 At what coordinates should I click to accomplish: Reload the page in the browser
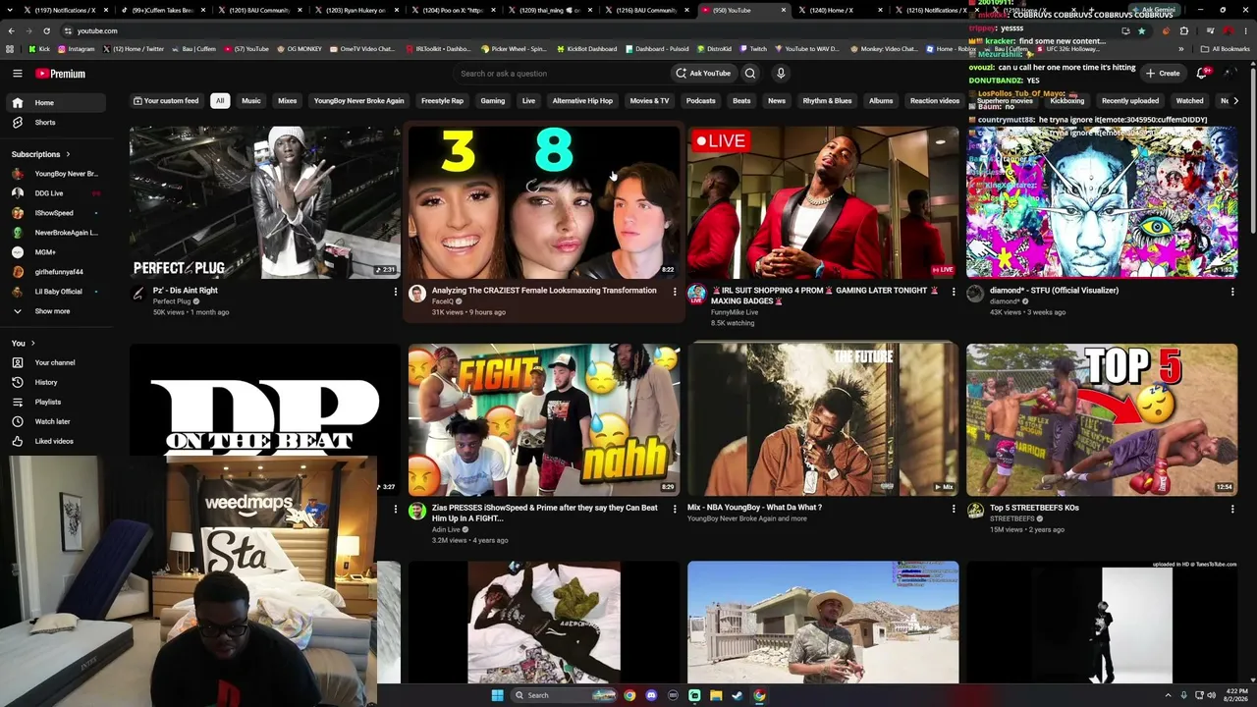tap(46, 30)
